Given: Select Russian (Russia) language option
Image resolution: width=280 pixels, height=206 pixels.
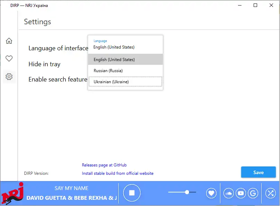Looking at the screenshot, I should [125, 71].
